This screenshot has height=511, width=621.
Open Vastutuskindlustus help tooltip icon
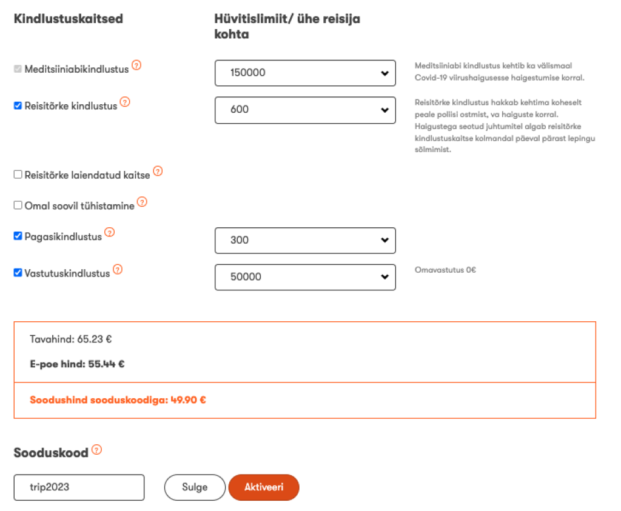click(118, 269)
